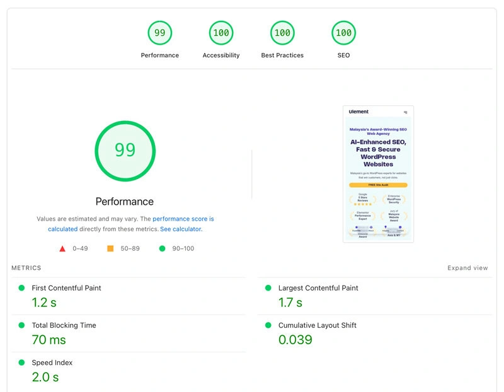Open the Ulement mobile page screenshot thumbnail
The width and height of the screenshot is (504, 392).
coord(378,174)
